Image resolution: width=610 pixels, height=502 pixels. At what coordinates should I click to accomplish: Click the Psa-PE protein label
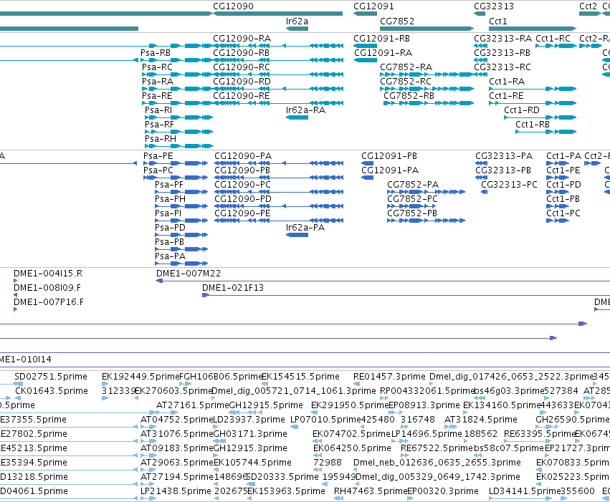click(158, 156)
